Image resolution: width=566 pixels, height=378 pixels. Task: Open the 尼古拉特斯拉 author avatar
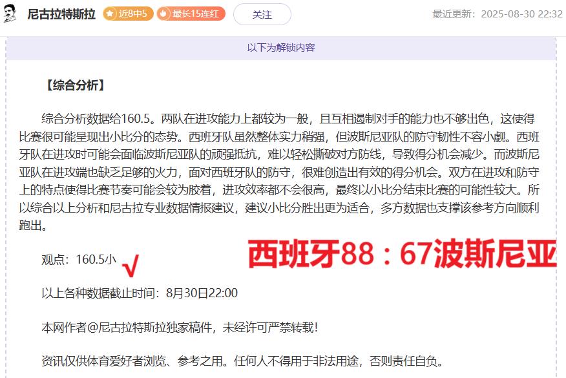[x=10, y=14]
